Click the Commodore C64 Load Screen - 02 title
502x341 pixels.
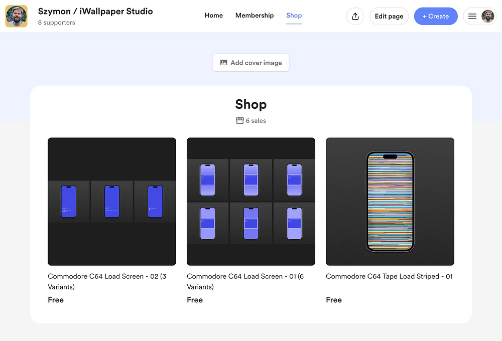pyautogui.click(x=107, y=281)
